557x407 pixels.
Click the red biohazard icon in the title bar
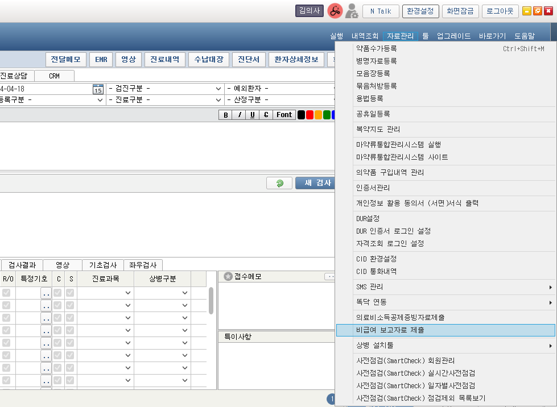point(335,11)
